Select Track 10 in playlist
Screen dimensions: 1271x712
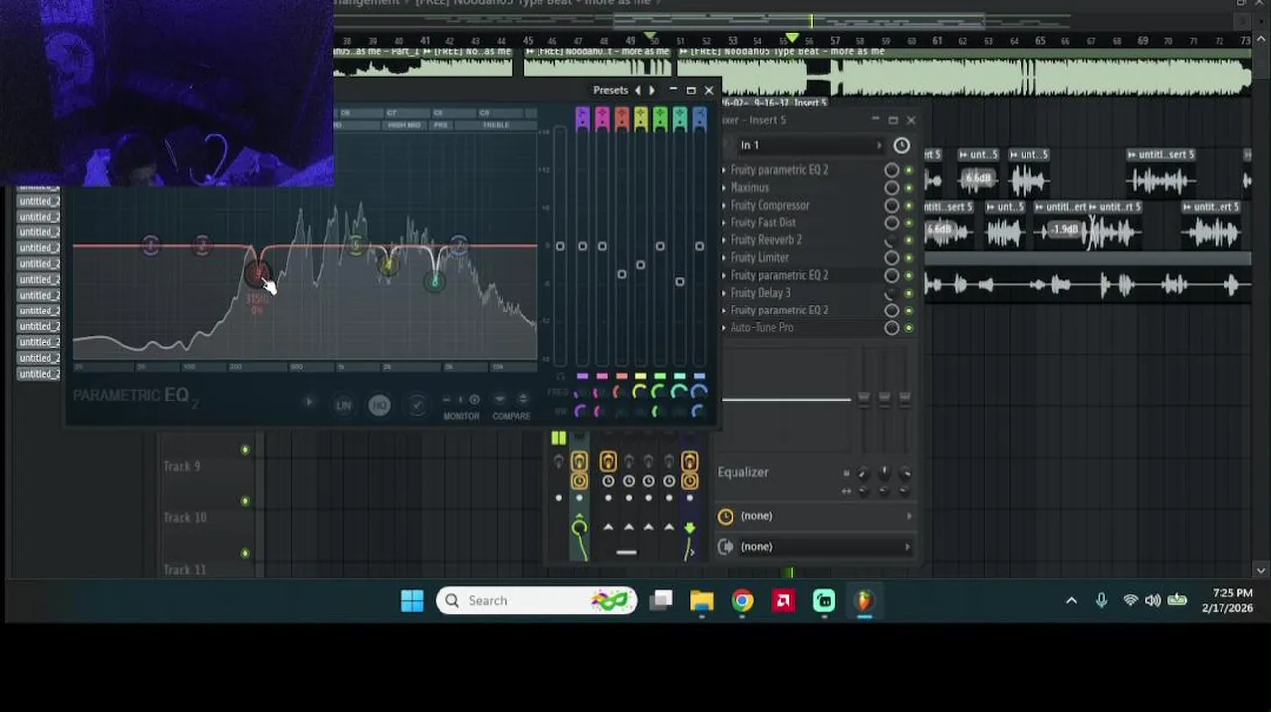(x=184, y=517)
